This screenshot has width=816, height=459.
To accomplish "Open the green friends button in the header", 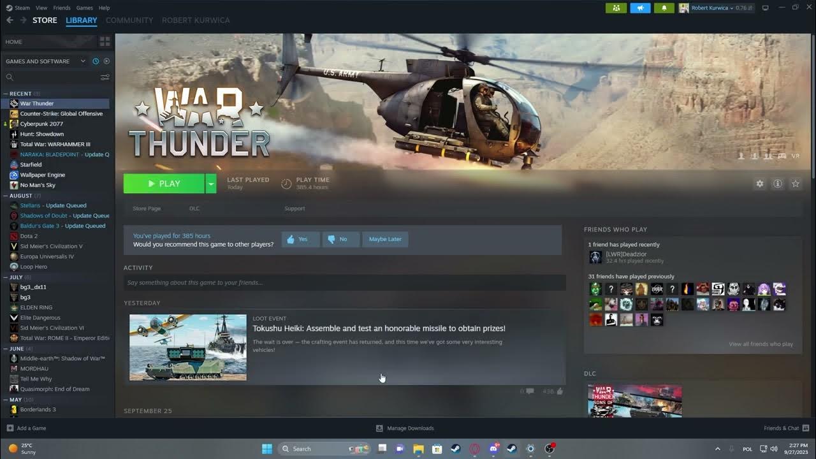I will coord(616,8).
